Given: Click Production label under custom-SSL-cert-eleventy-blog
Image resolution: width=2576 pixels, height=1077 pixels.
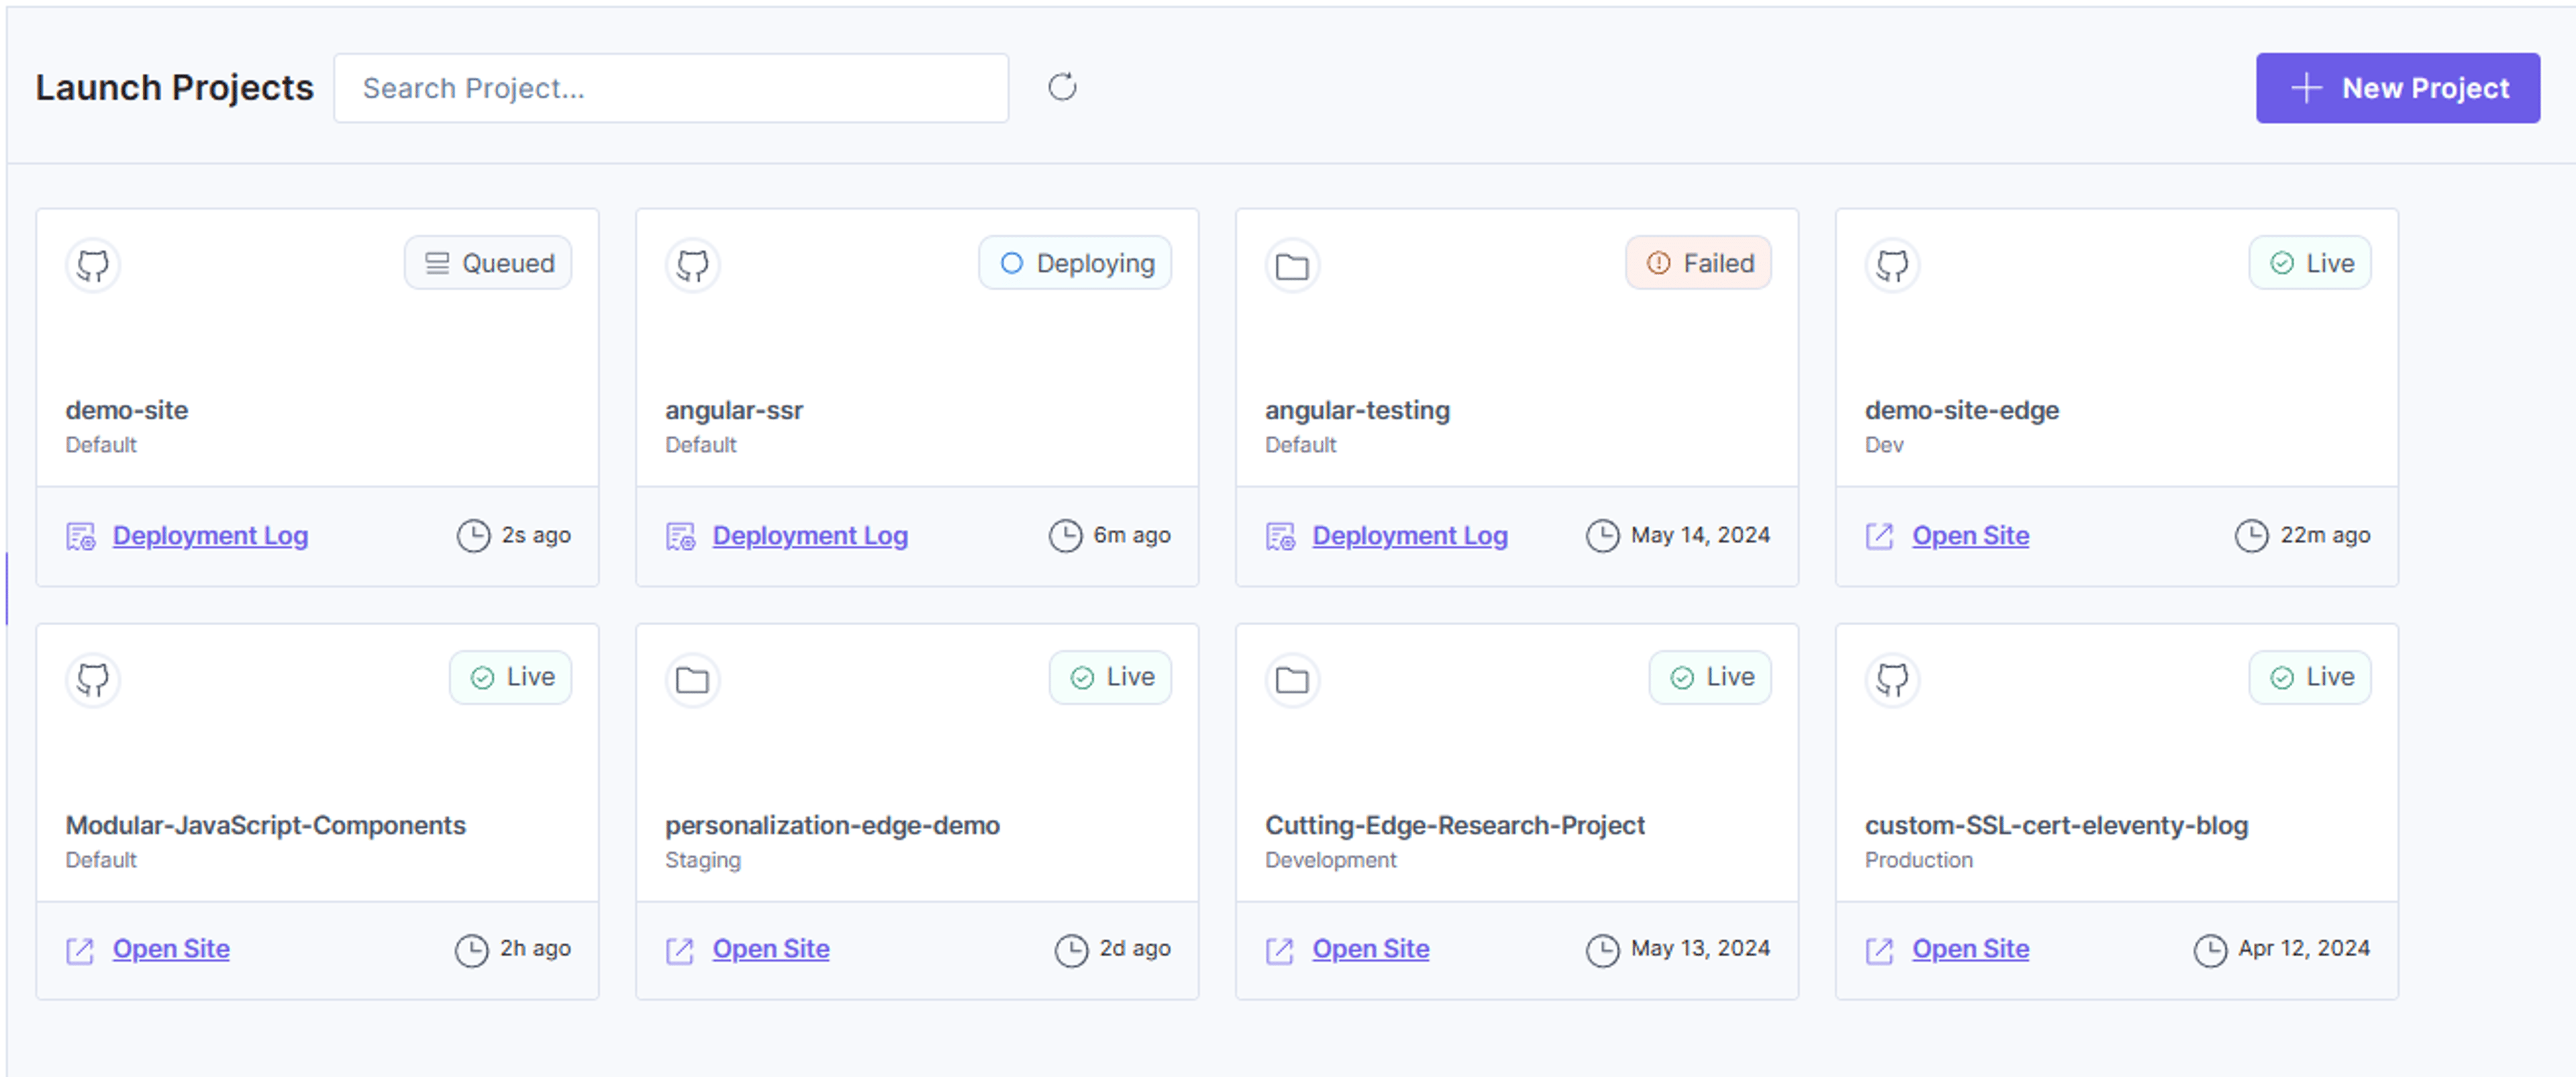Looking at the screenshot, I should coord(1919,861).
